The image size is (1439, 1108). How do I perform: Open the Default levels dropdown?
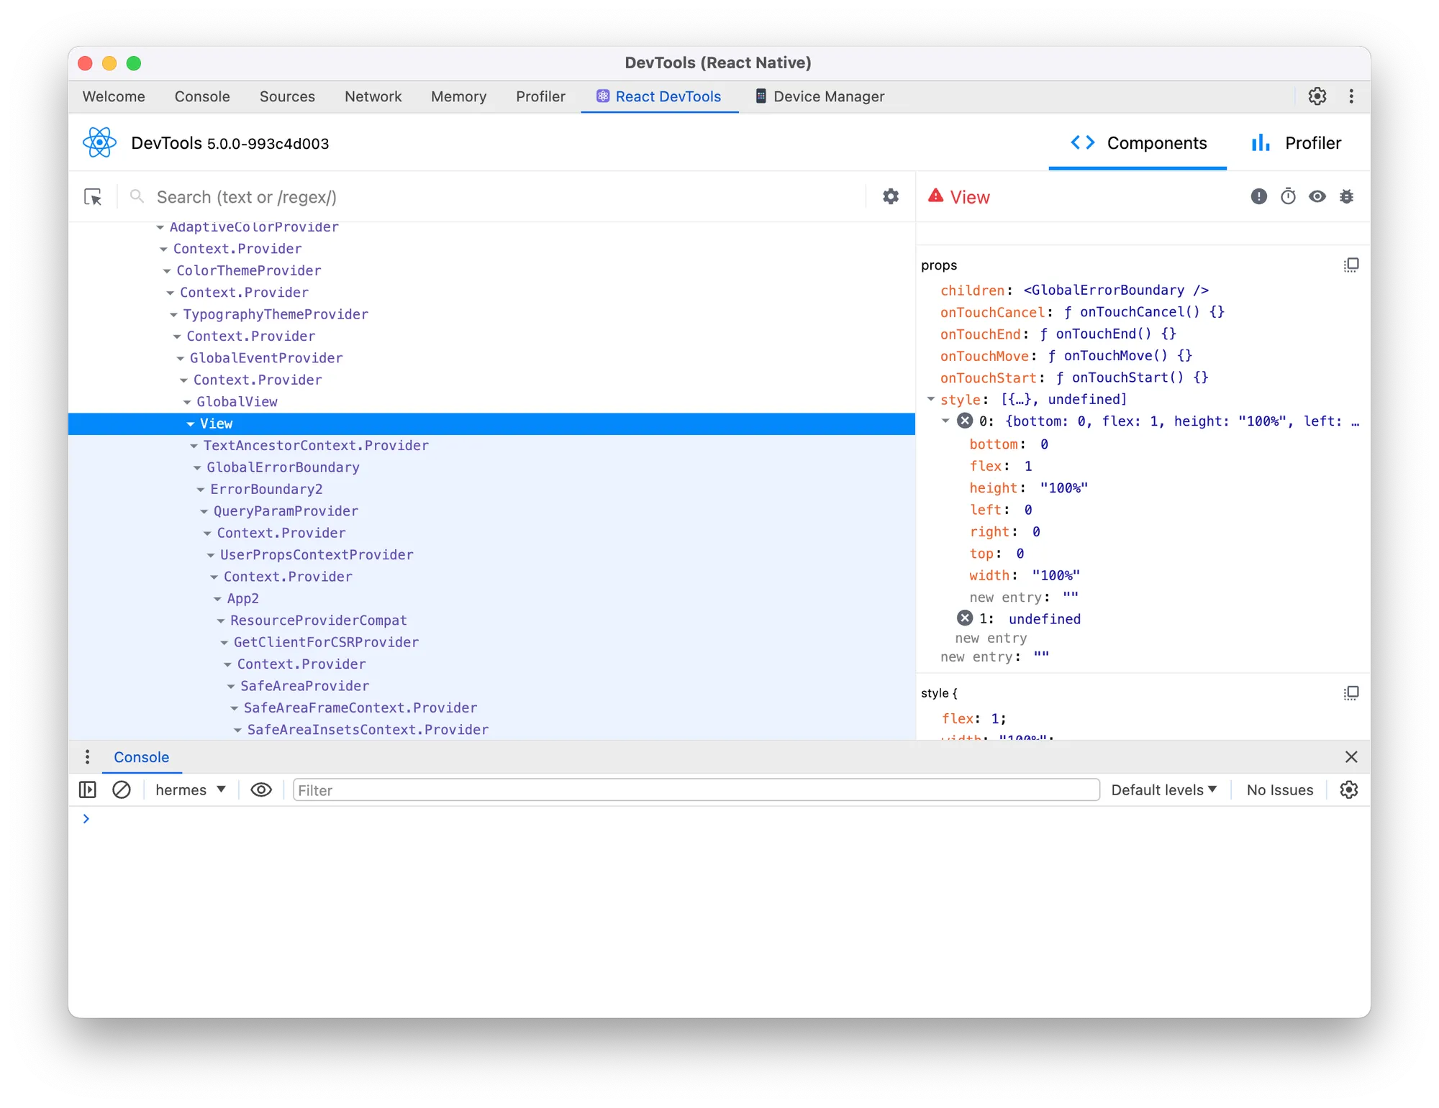pos(1163,789)
